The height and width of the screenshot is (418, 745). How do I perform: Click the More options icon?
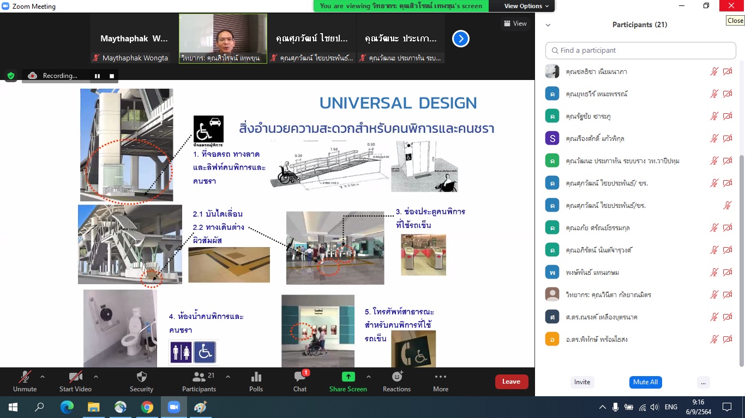(441, 377)
